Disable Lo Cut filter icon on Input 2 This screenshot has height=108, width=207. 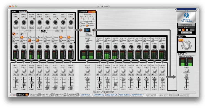tap(22, 37)
